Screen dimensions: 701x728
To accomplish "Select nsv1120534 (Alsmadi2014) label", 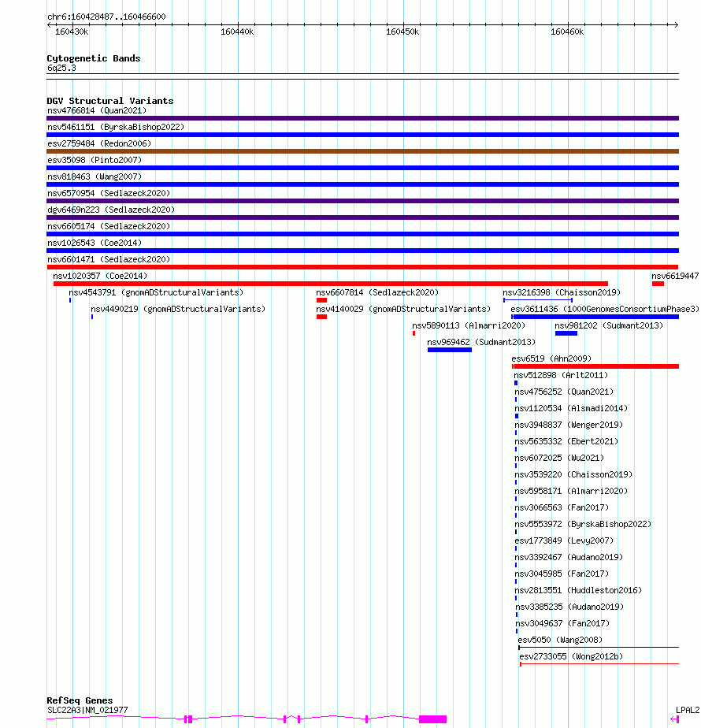I will 570,409.
